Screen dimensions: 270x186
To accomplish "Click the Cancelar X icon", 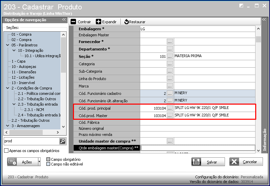I will pyautogui.click(x=234, y=162).
